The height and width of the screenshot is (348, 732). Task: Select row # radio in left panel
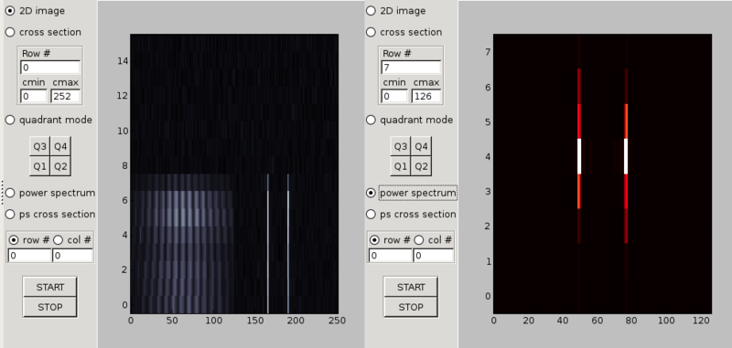(14, 240)
